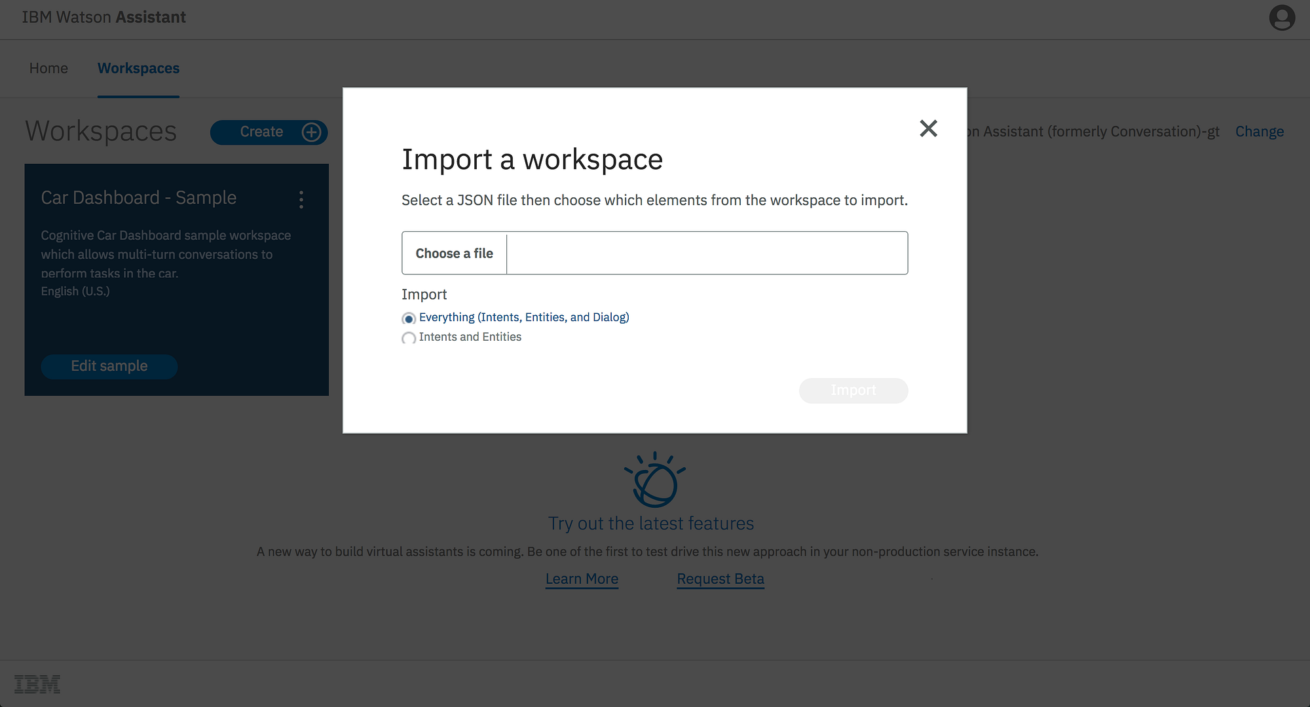Open the Car Dashboard - Sample workspace card

(177, 280)
